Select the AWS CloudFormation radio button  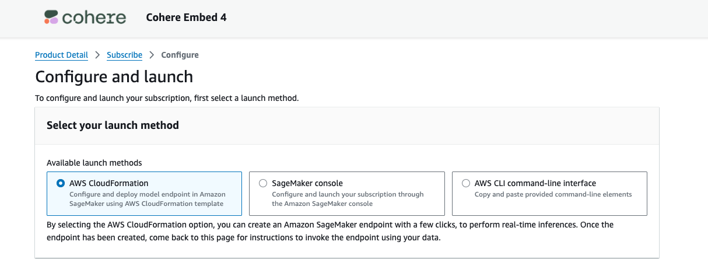click(x=61, y=183)
